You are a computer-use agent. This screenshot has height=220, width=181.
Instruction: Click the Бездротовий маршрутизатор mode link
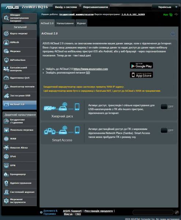(77, 14)
